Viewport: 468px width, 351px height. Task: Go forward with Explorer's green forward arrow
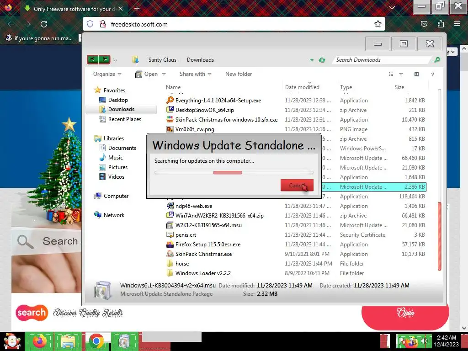click(105, 60)
